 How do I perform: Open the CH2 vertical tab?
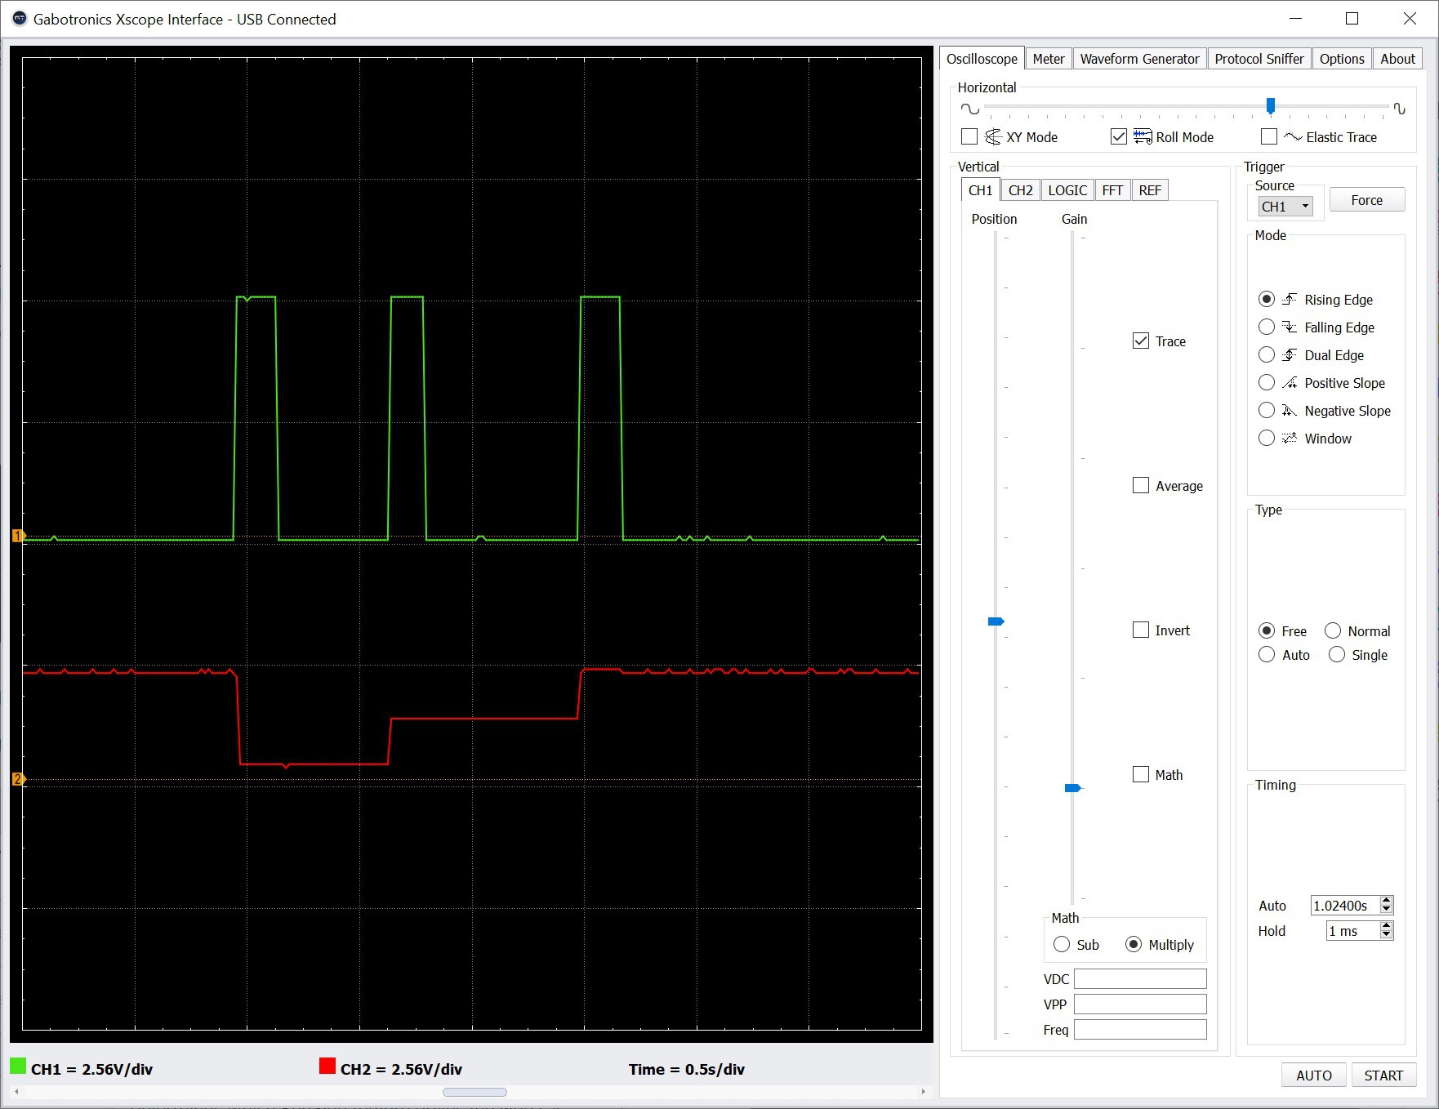pyautogui.click(x=1020, y=190)
